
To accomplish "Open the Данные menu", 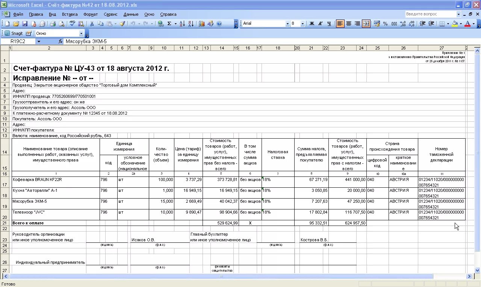I will tap(131, 14).
